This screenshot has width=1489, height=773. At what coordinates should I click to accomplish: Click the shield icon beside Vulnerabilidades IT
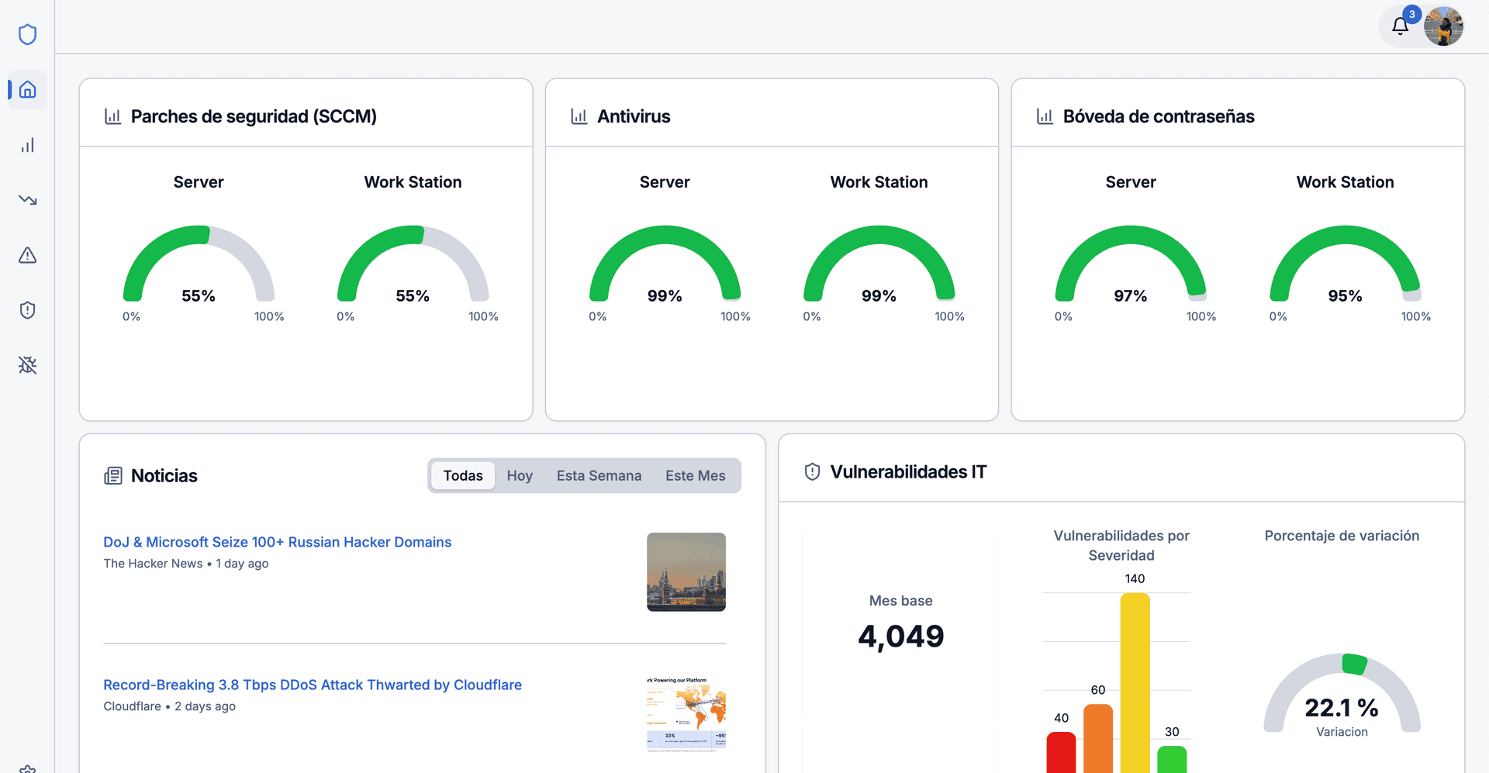[x=812, y=471]
